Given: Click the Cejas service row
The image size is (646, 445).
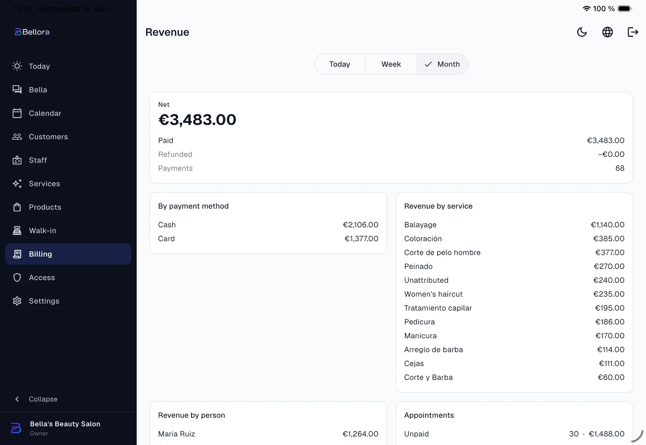Looking at the screenshot, I should point(514,364).
